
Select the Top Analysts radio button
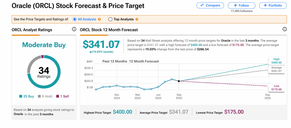point(110,19)
